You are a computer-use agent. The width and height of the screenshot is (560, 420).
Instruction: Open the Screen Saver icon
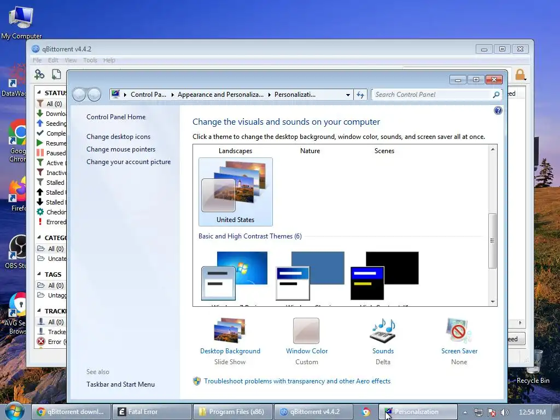point(459,330)
